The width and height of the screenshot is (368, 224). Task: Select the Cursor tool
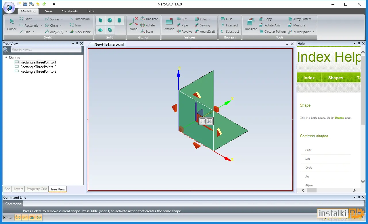click(x=12, y=25)
